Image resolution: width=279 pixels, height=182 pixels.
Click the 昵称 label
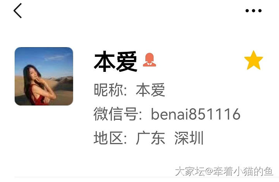(108, 90)
